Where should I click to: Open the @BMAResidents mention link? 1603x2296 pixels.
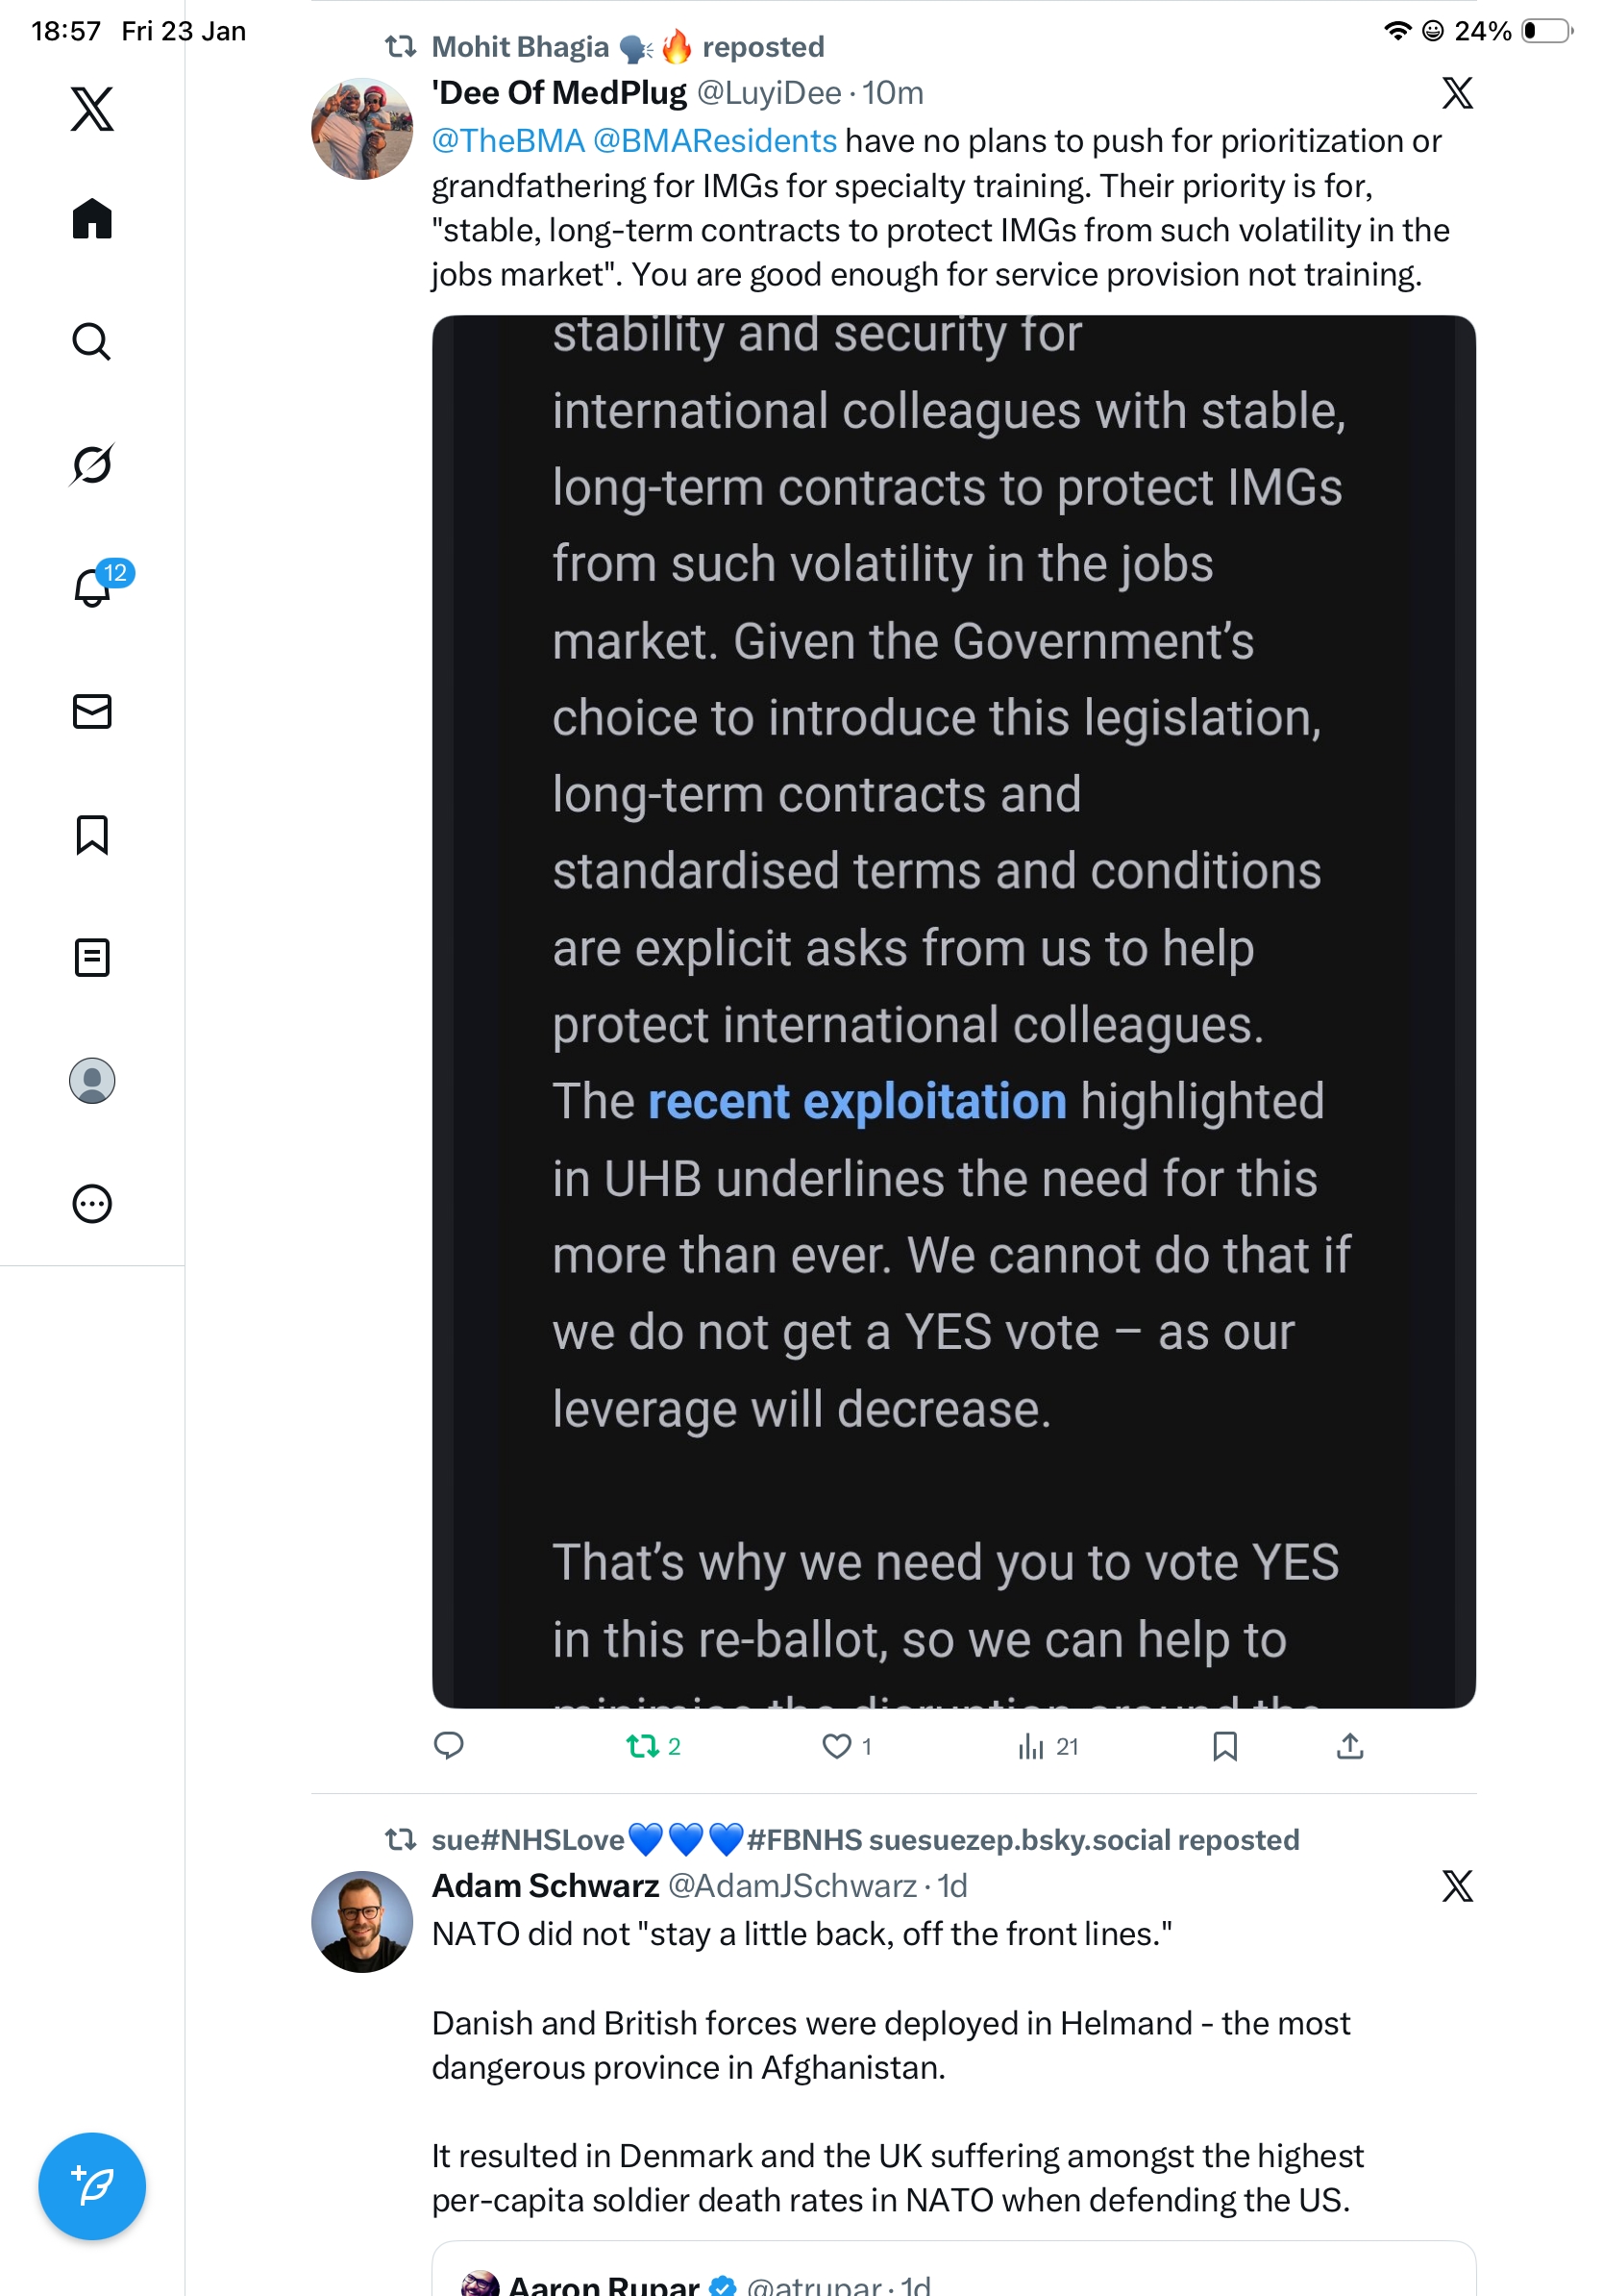(715, 141)
